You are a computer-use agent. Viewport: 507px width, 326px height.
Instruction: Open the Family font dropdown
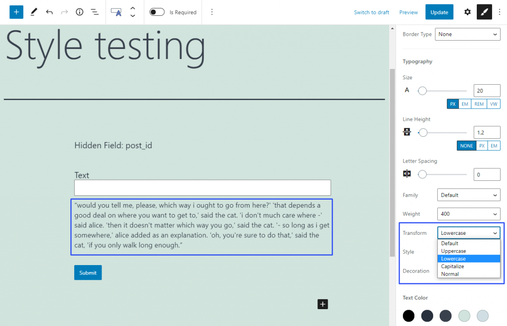click(x=468, y=195)
